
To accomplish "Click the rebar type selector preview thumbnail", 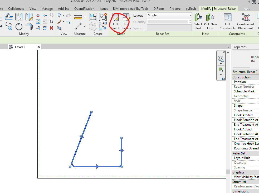I will point(241,59).
